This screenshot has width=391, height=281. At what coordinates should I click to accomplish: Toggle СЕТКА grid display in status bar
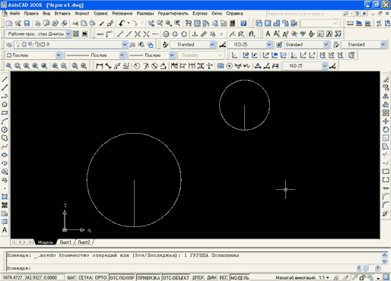[x=85, y=278]
